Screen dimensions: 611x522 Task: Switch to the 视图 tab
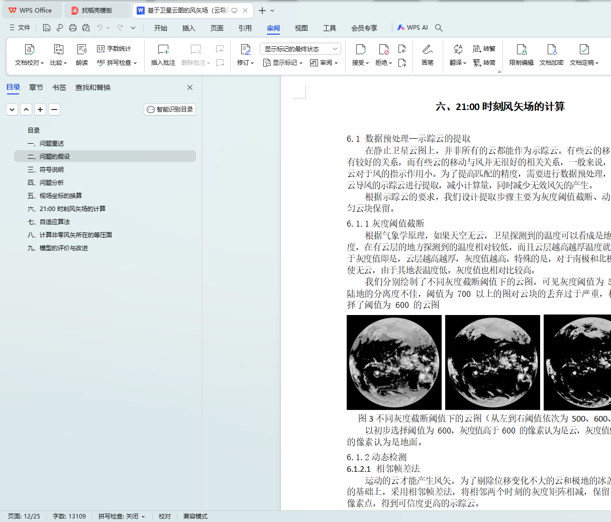(x=301, y=28)
